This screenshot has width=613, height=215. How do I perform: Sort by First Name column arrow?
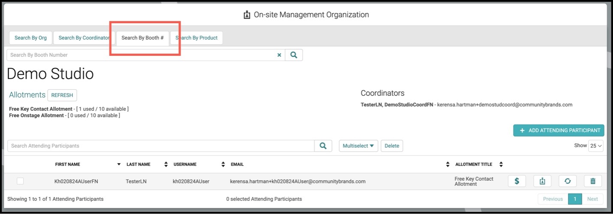(119, 164)
